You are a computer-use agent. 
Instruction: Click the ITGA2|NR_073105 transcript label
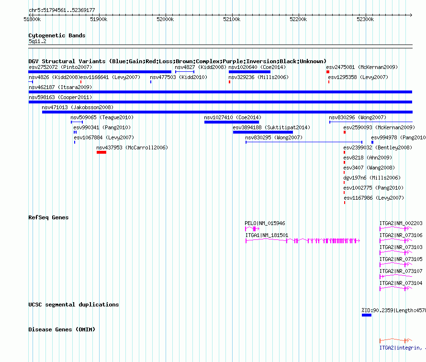pos(401,259)
